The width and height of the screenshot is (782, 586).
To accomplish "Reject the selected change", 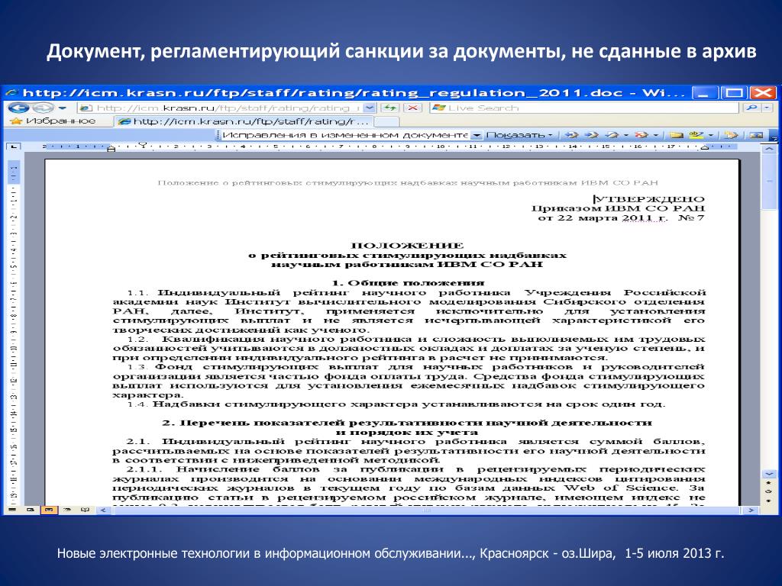I will point(641,134).
